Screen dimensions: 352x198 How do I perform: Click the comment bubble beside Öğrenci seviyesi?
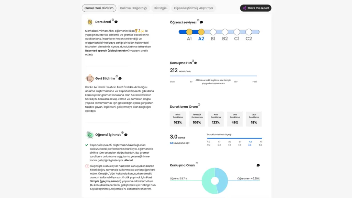[x=201, y=22]
